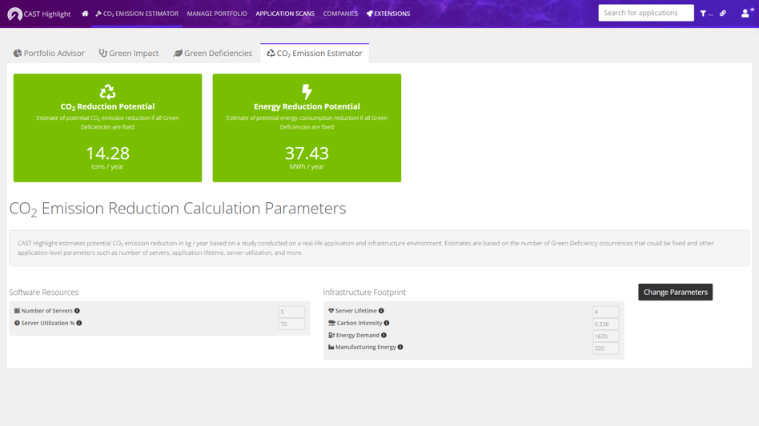Click info icon beside Server Utilization %

[79, 323]
